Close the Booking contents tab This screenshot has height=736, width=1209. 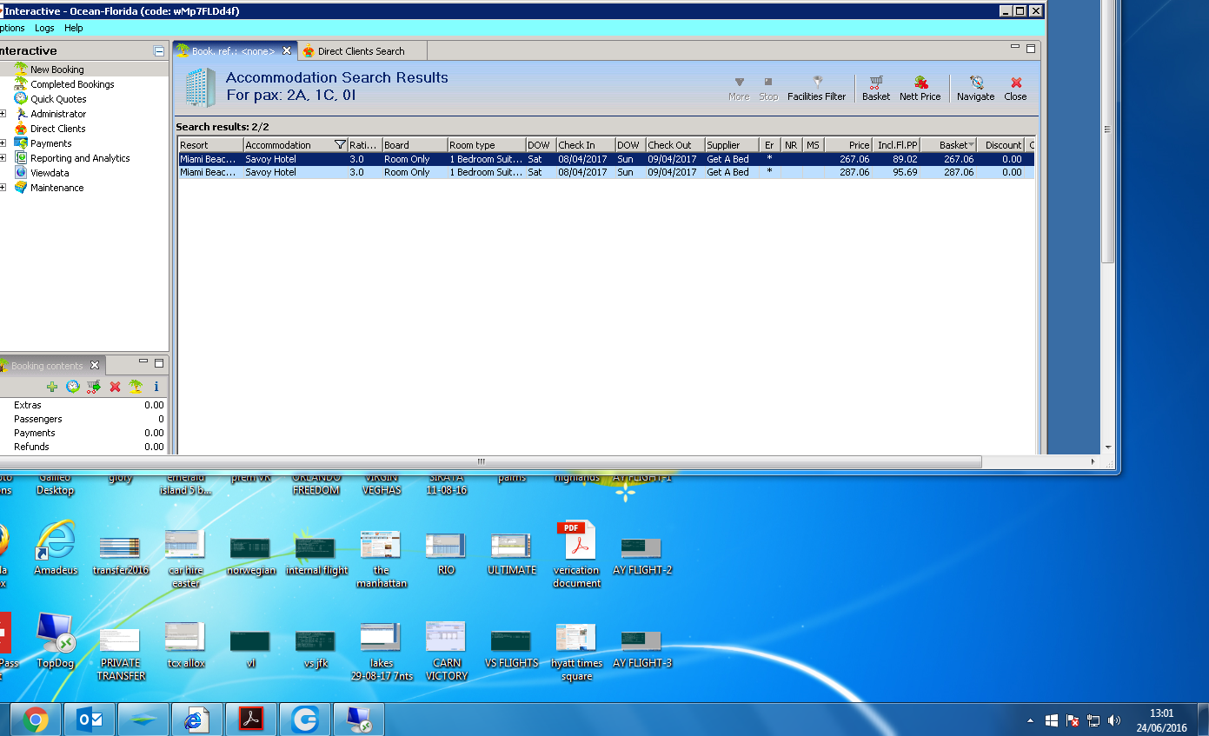coord(95,366)
